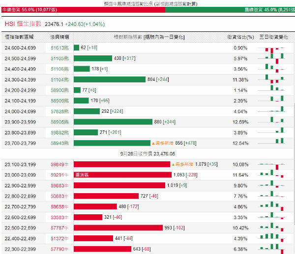This screenshot has width=295, height=254.
Task: Click five-day chart for 24,300-24,399 row
Action: (x=271, y=79)
